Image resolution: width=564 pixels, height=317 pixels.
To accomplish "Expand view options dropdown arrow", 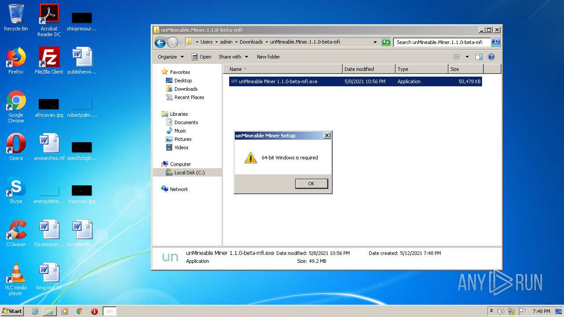I will point(467,57).
